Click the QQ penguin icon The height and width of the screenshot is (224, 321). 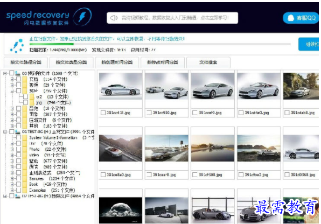coord(290,18)
